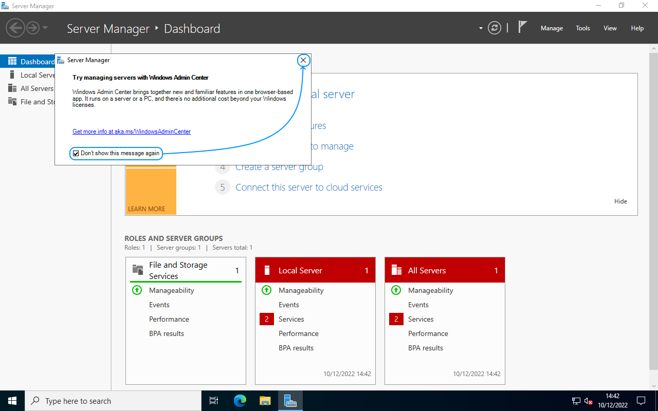Launch Microsoft Edge from taskbar
The image size is (658, 411).
pyautogui.click(x=240, y=401)
